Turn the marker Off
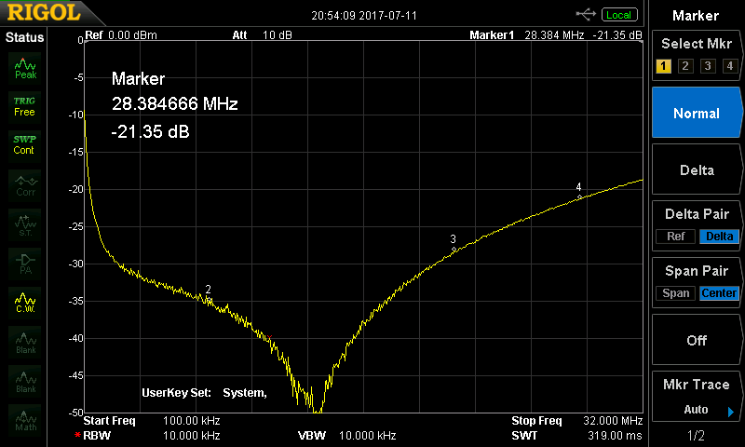Viewport: 745px width, 447px height. [696, 341]
